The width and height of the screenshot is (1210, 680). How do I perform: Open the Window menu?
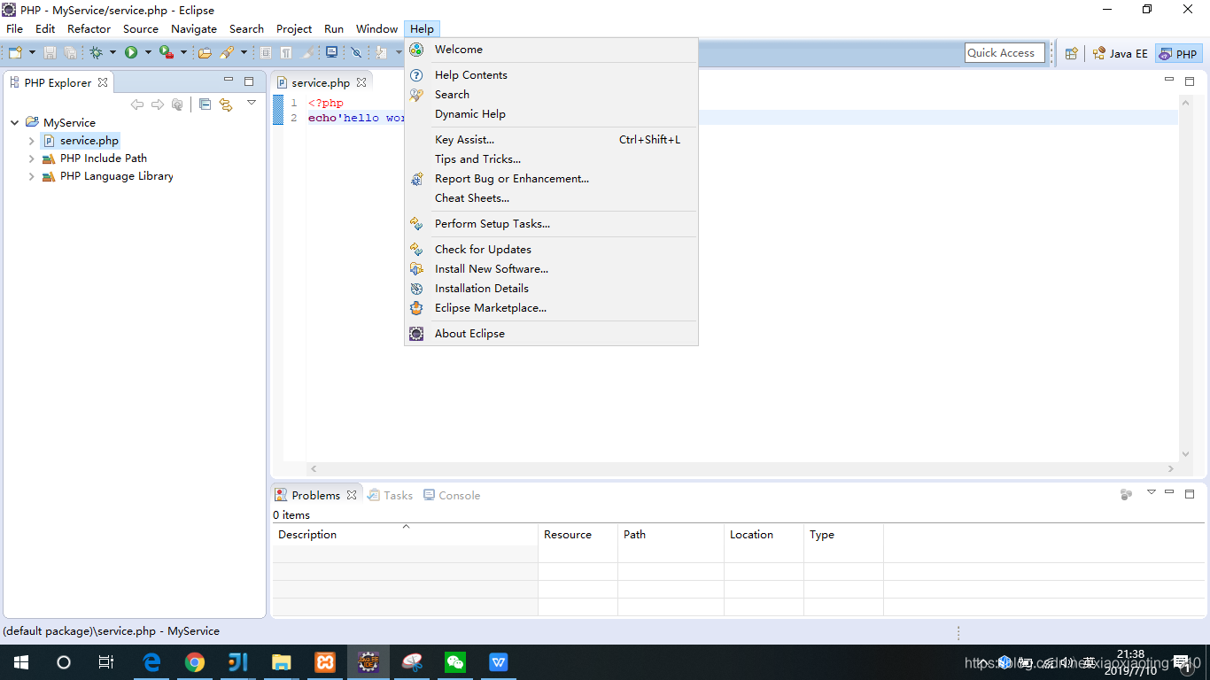tap(376, 28)
